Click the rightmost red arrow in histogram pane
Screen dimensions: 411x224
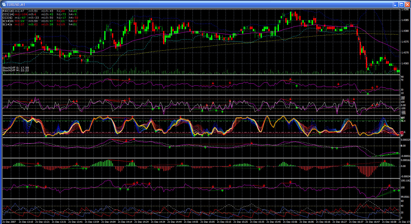(x=385, y=161)
